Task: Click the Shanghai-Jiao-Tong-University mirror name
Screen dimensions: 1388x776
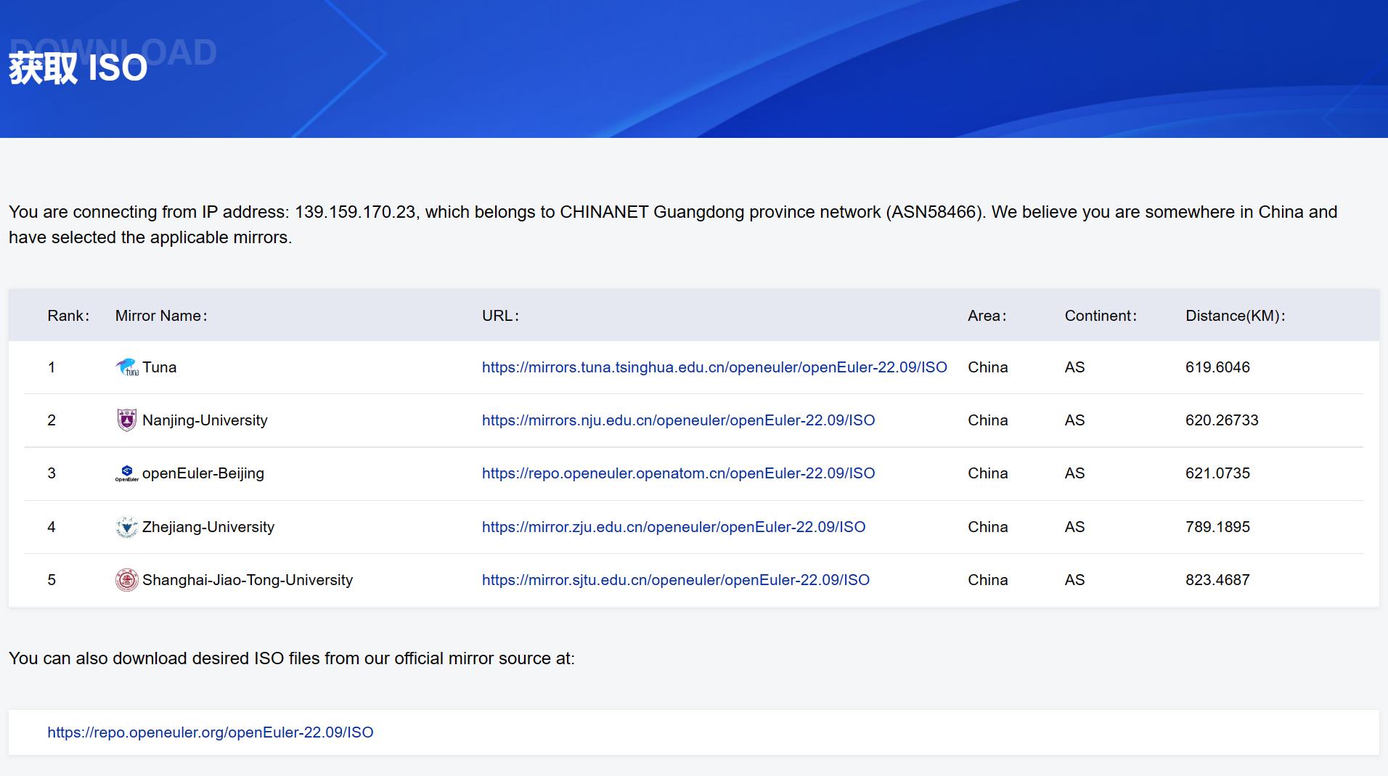Action: click(x=247, y=580)
